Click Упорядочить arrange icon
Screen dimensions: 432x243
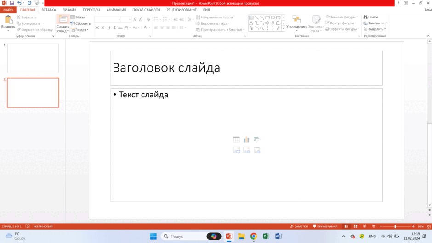(x=296, y=19)
